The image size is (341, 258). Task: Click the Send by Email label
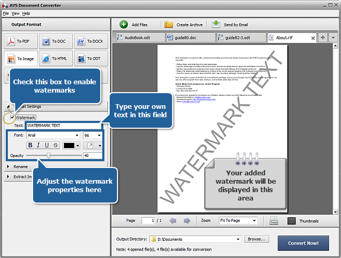[x=236, y=25]
